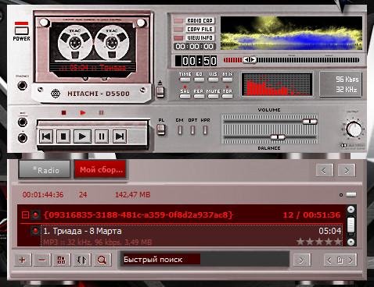Toggle the GM switch
The image size is (374, 287).
click(180, 130)
